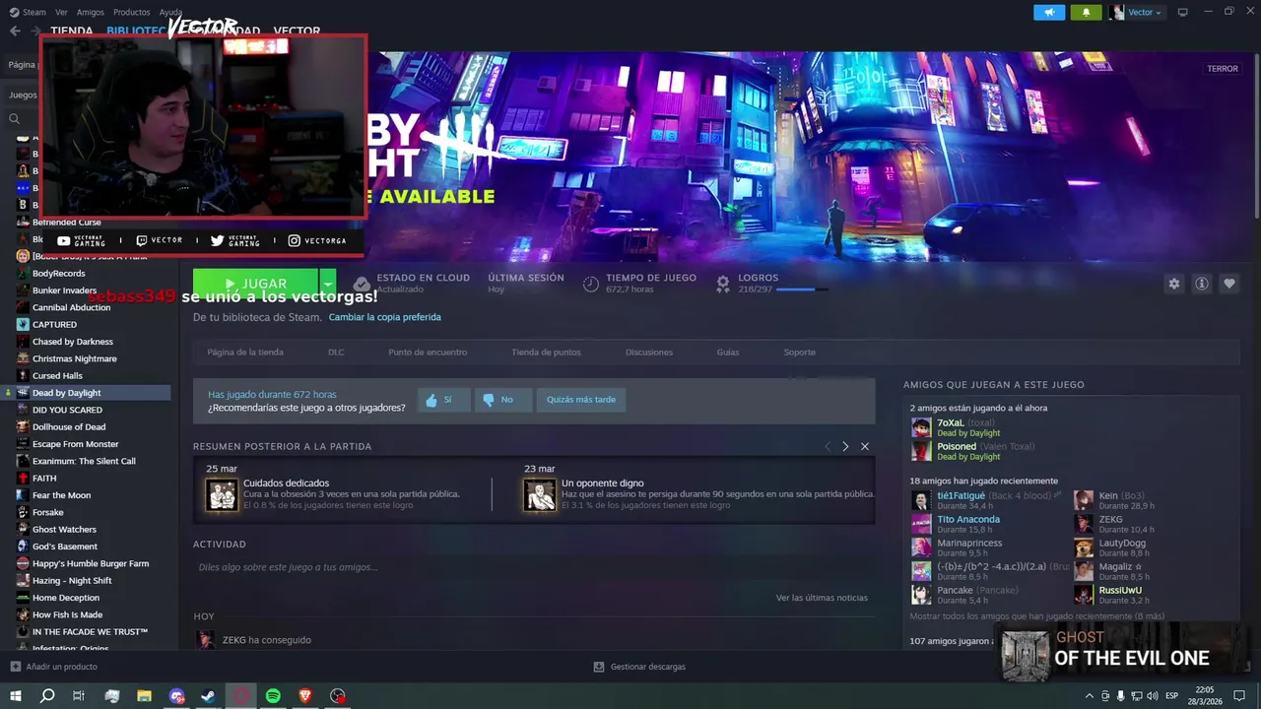Open the Guías tab

point(728,352)
